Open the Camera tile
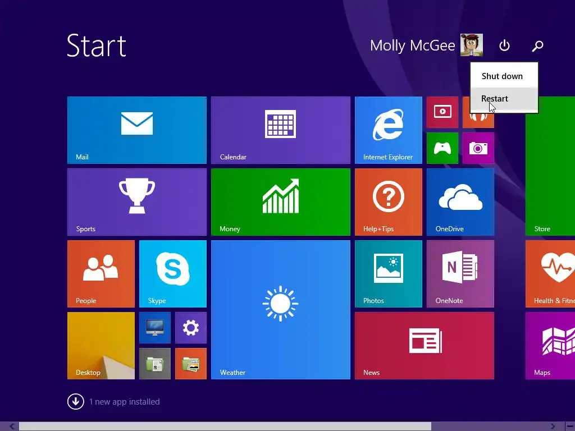Viewport: 575px width, 431px height. coord(478,148)
